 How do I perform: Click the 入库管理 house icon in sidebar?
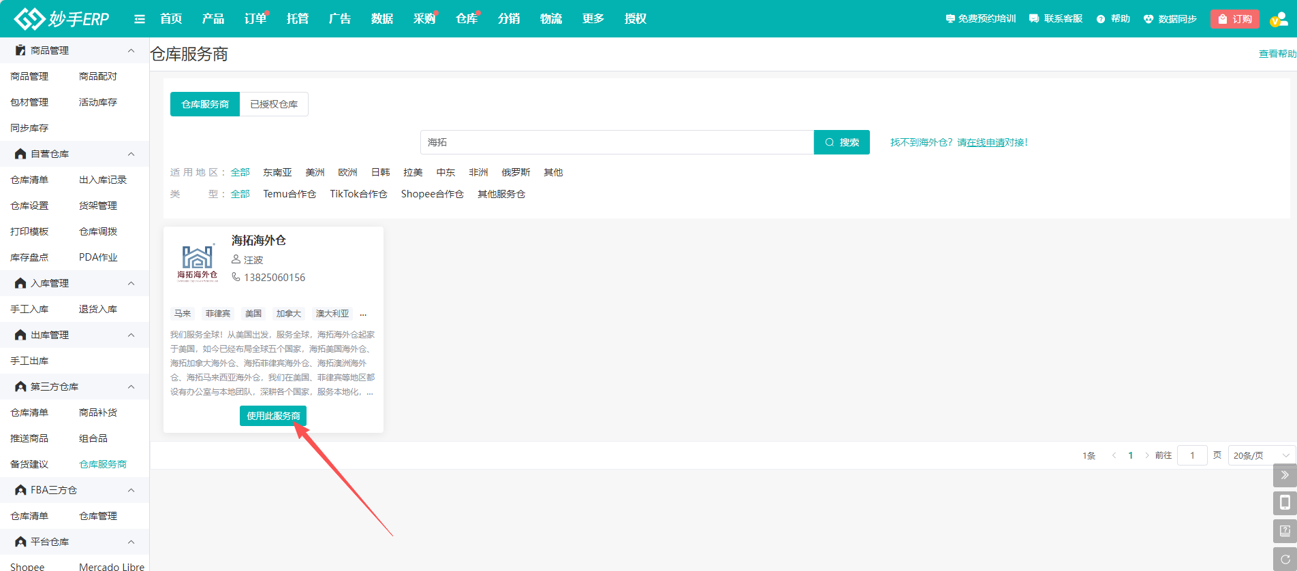point(20,283)
